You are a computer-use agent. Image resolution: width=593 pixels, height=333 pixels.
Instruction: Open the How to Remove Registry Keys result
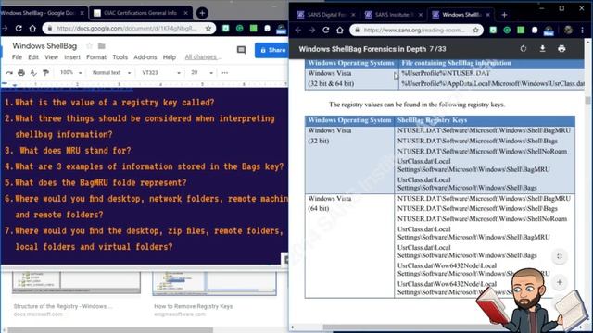193,306
